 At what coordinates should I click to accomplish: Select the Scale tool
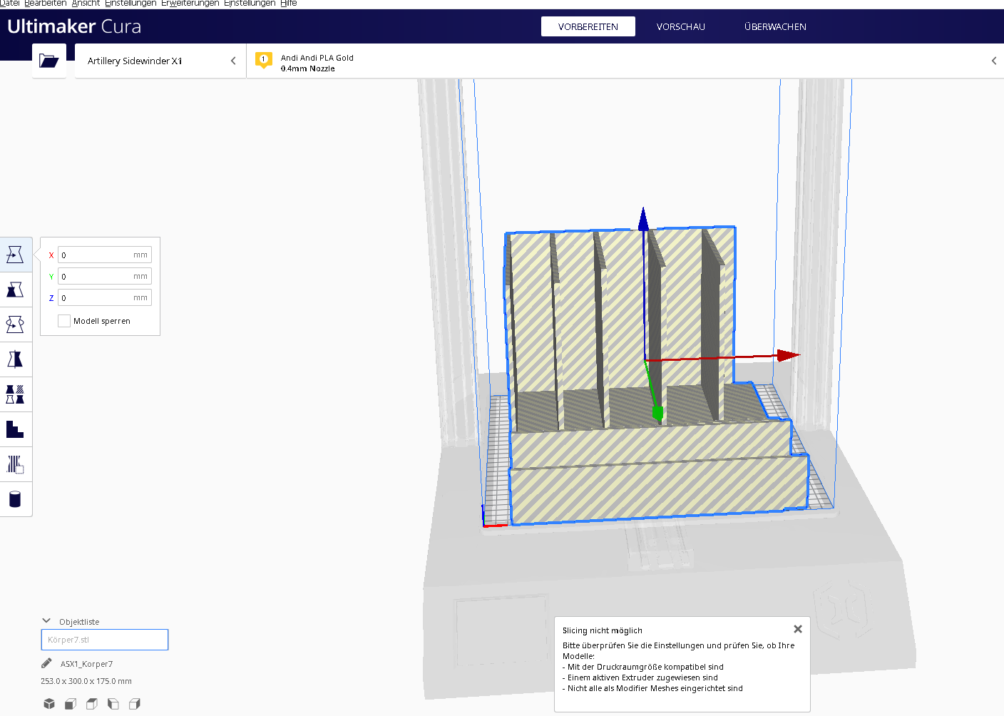[15, 290]
